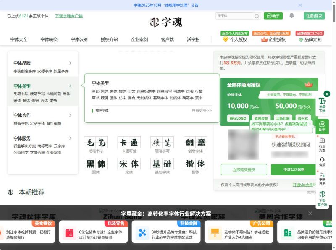The height and width of the screenshot is (250, 336).
Task: Select the 创意字体 creative font icon
Action: point(195,143)
